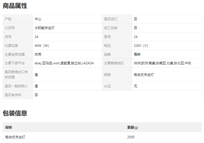Click the 包装信息 section heading

[x=15, y=113]
